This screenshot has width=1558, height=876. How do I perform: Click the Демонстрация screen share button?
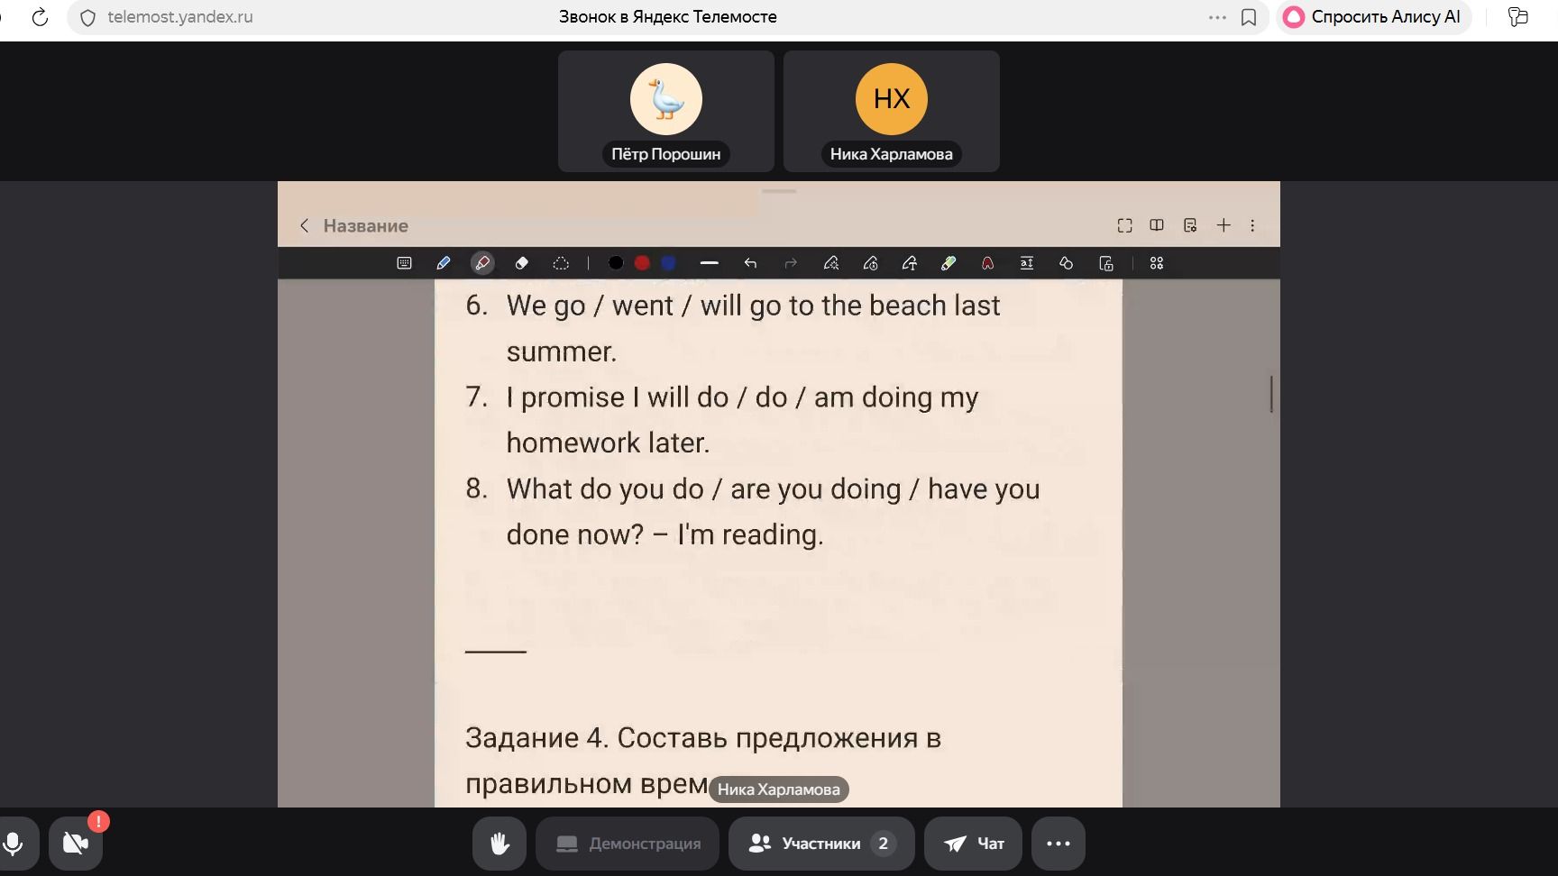coord(628,844)
